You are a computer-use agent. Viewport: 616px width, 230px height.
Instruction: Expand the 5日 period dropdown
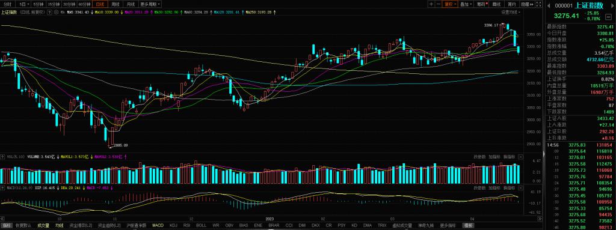pyautogui.click(x=24, y=4)
